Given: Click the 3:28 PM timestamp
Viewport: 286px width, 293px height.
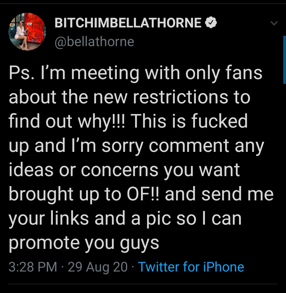Looking at the screenshot, I should 33,267.
